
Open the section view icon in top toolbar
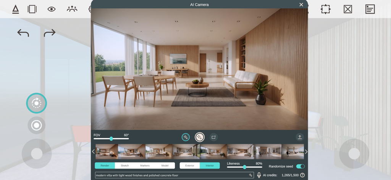[32, 9]
